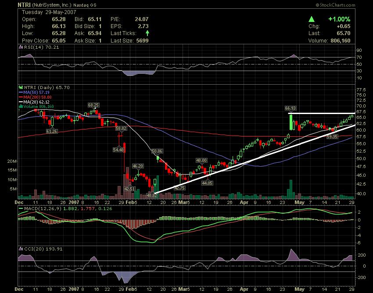Click the candlestick icon before NTRI (Daily)
This screenshot has height=293, width=373.
tap(21, 88)
